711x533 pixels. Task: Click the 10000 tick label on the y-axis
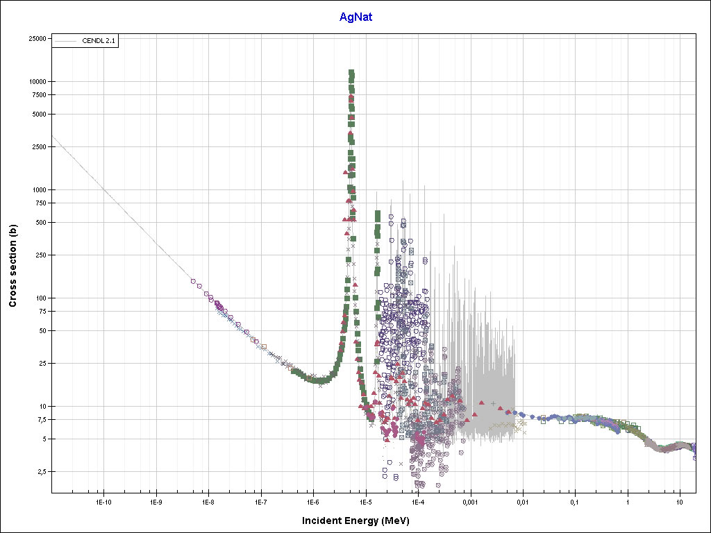click(x=36, y=82)
